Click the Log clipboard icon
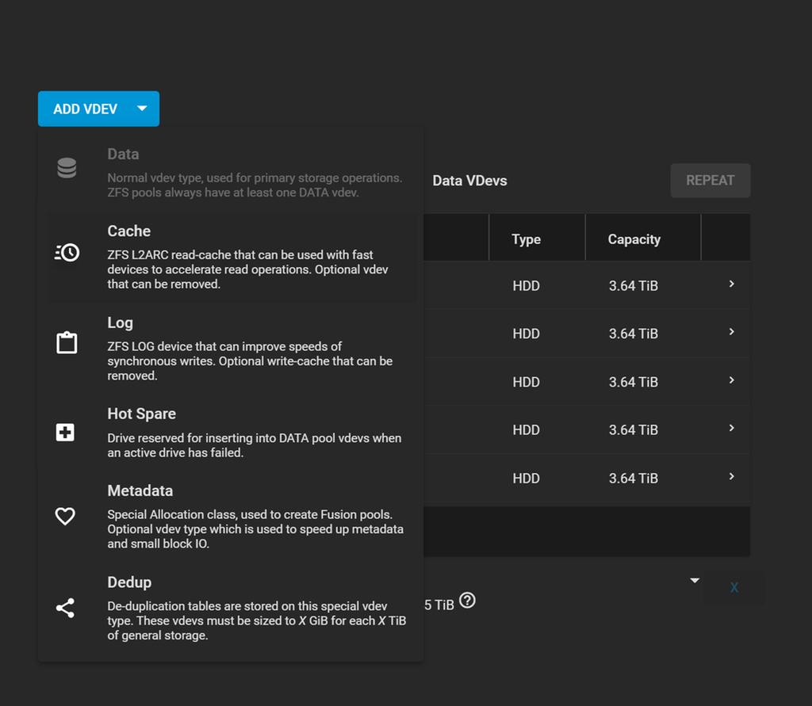 (67, 342)
